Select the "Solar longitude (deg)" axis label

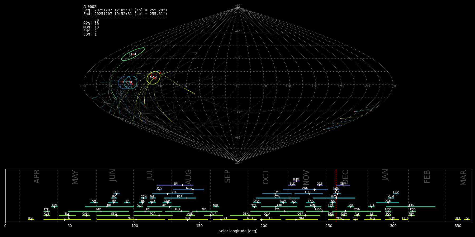238,231
